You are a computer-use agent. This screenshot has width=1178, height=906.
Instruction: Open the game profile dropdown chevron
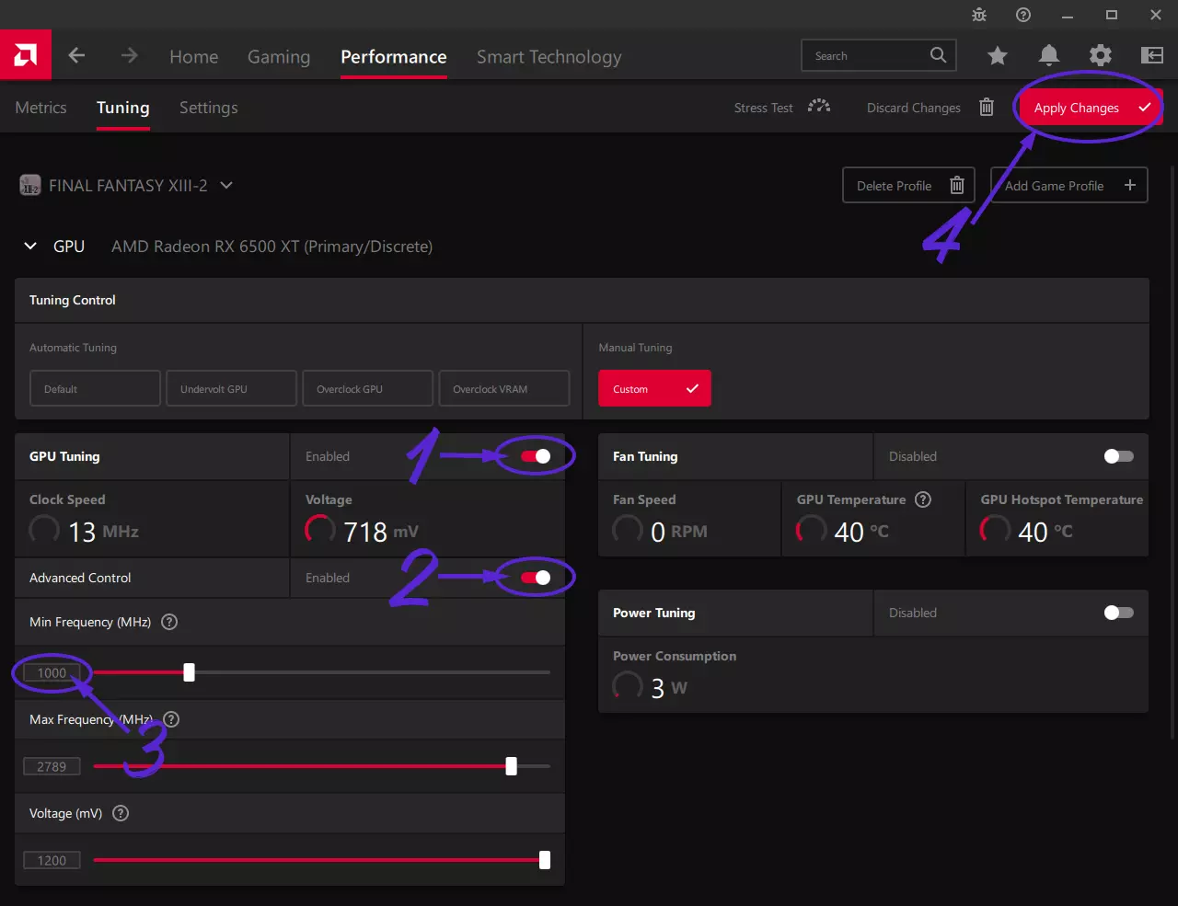coord(226,185)
